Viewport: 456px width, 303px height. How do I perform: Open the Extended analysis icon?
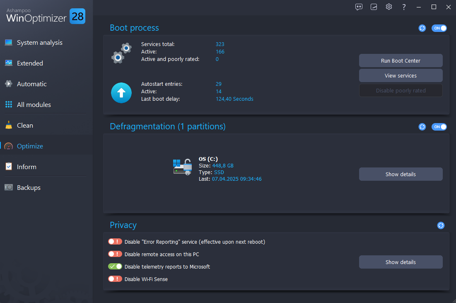(9, 63)
